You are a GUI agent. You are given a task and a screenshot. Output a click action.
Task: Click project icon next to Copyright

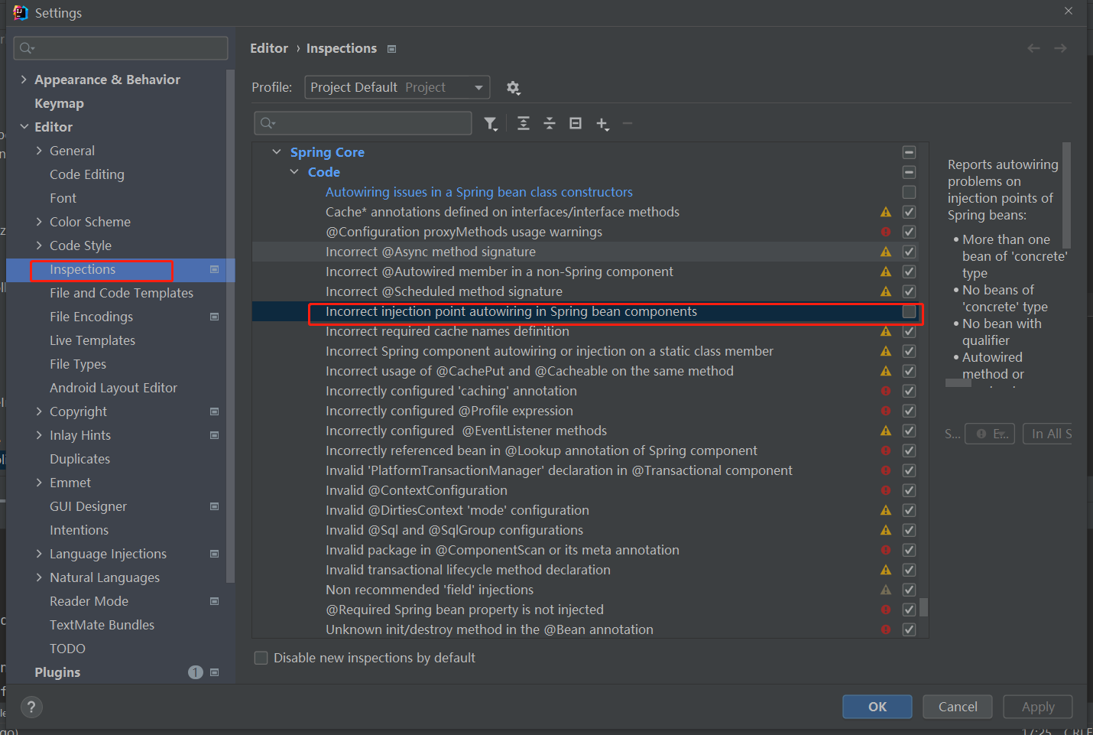(x=214, y=411)
